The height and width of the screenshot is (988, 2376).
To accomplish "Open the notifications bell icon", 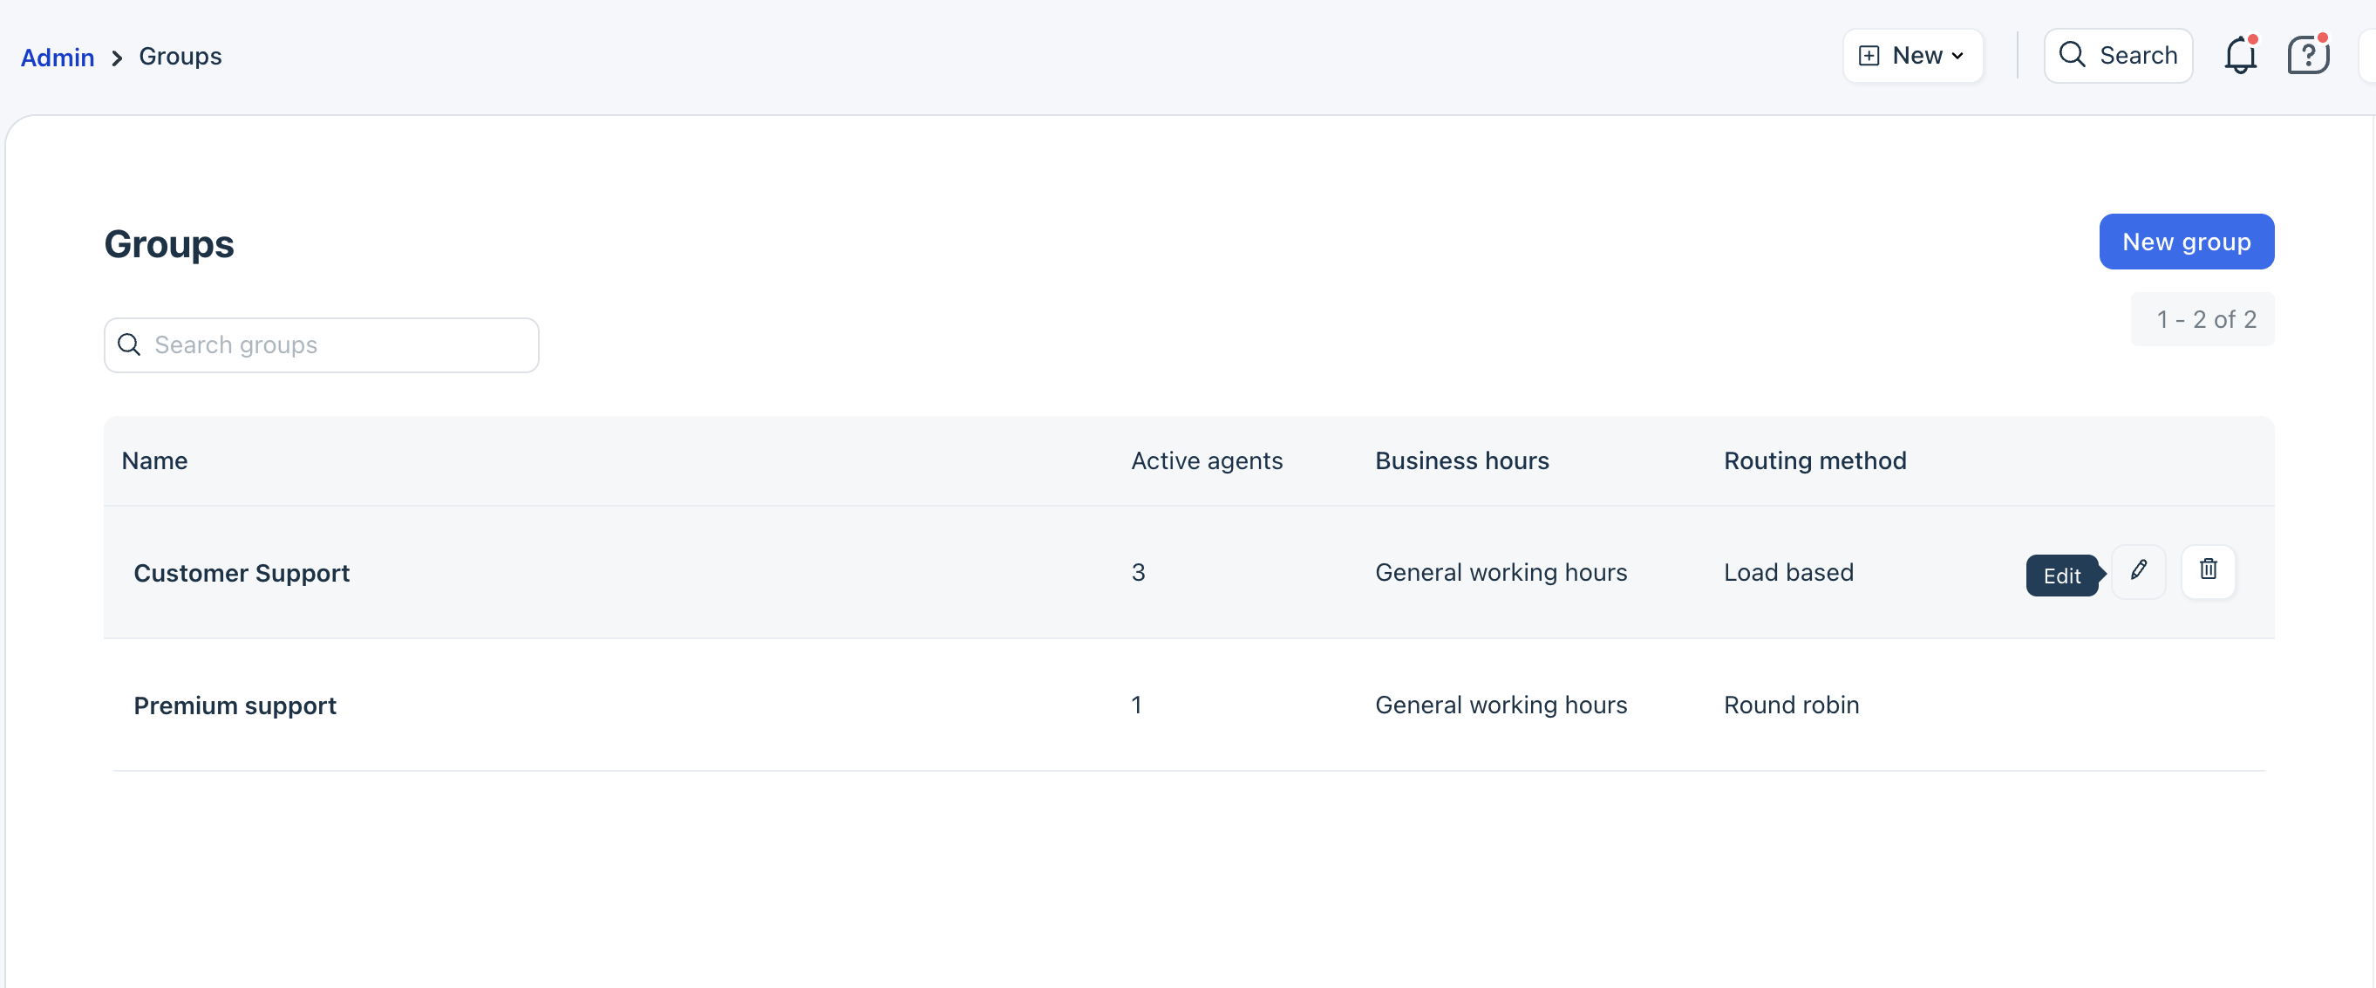I will 2239,57.
